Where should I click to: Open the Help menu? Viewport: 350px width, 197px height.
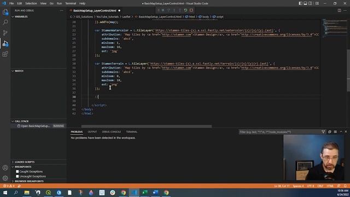(x=83, y=3)
